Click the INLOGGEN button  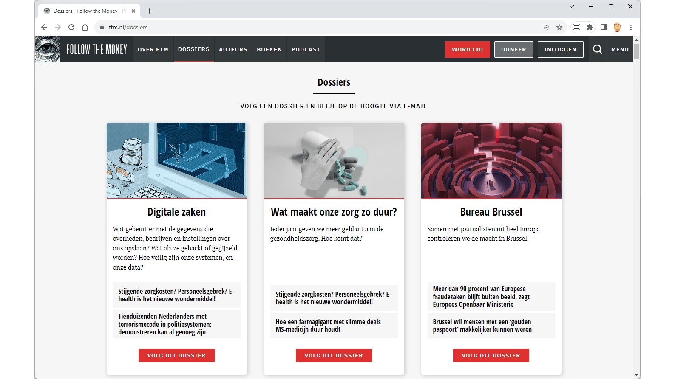coord(560,49)
